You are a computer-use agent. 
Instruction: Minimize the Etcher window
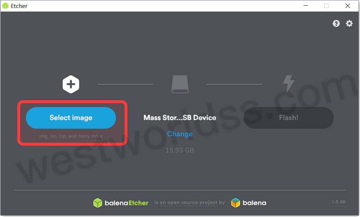(306, 6)
